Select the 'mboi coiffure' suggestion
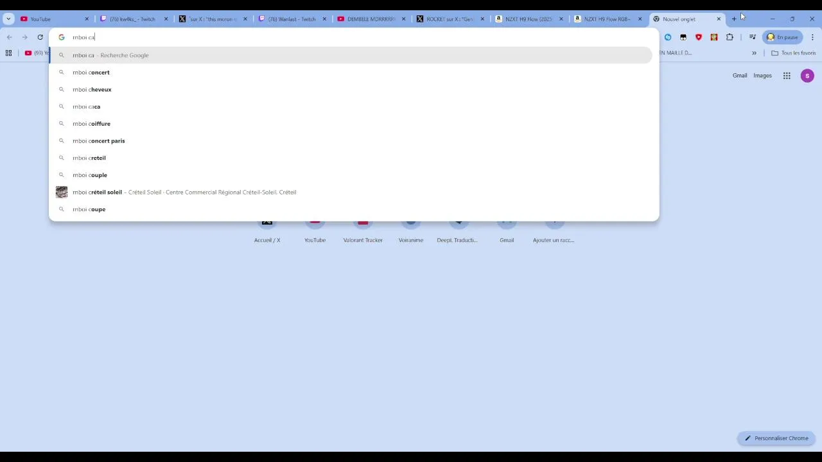Image resolution: width=822 pixels, height=462 pixels. [351, 124]
